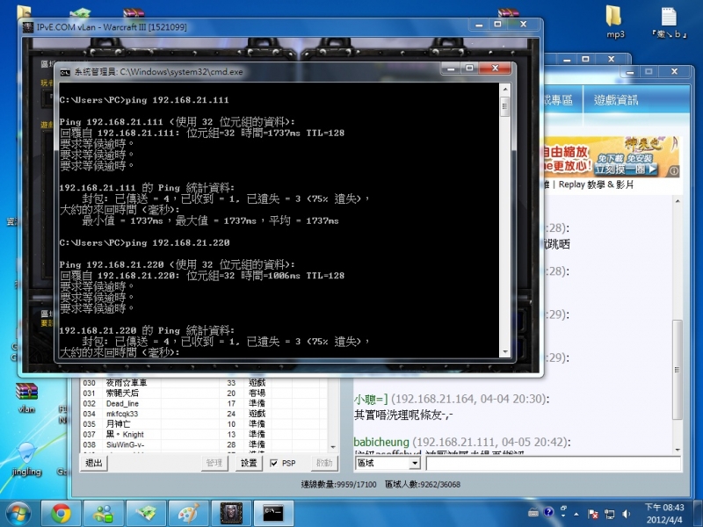Screen dimensions: 703x527
Task: Open Paint from the taskbar
Action: [x=189, y=512]
